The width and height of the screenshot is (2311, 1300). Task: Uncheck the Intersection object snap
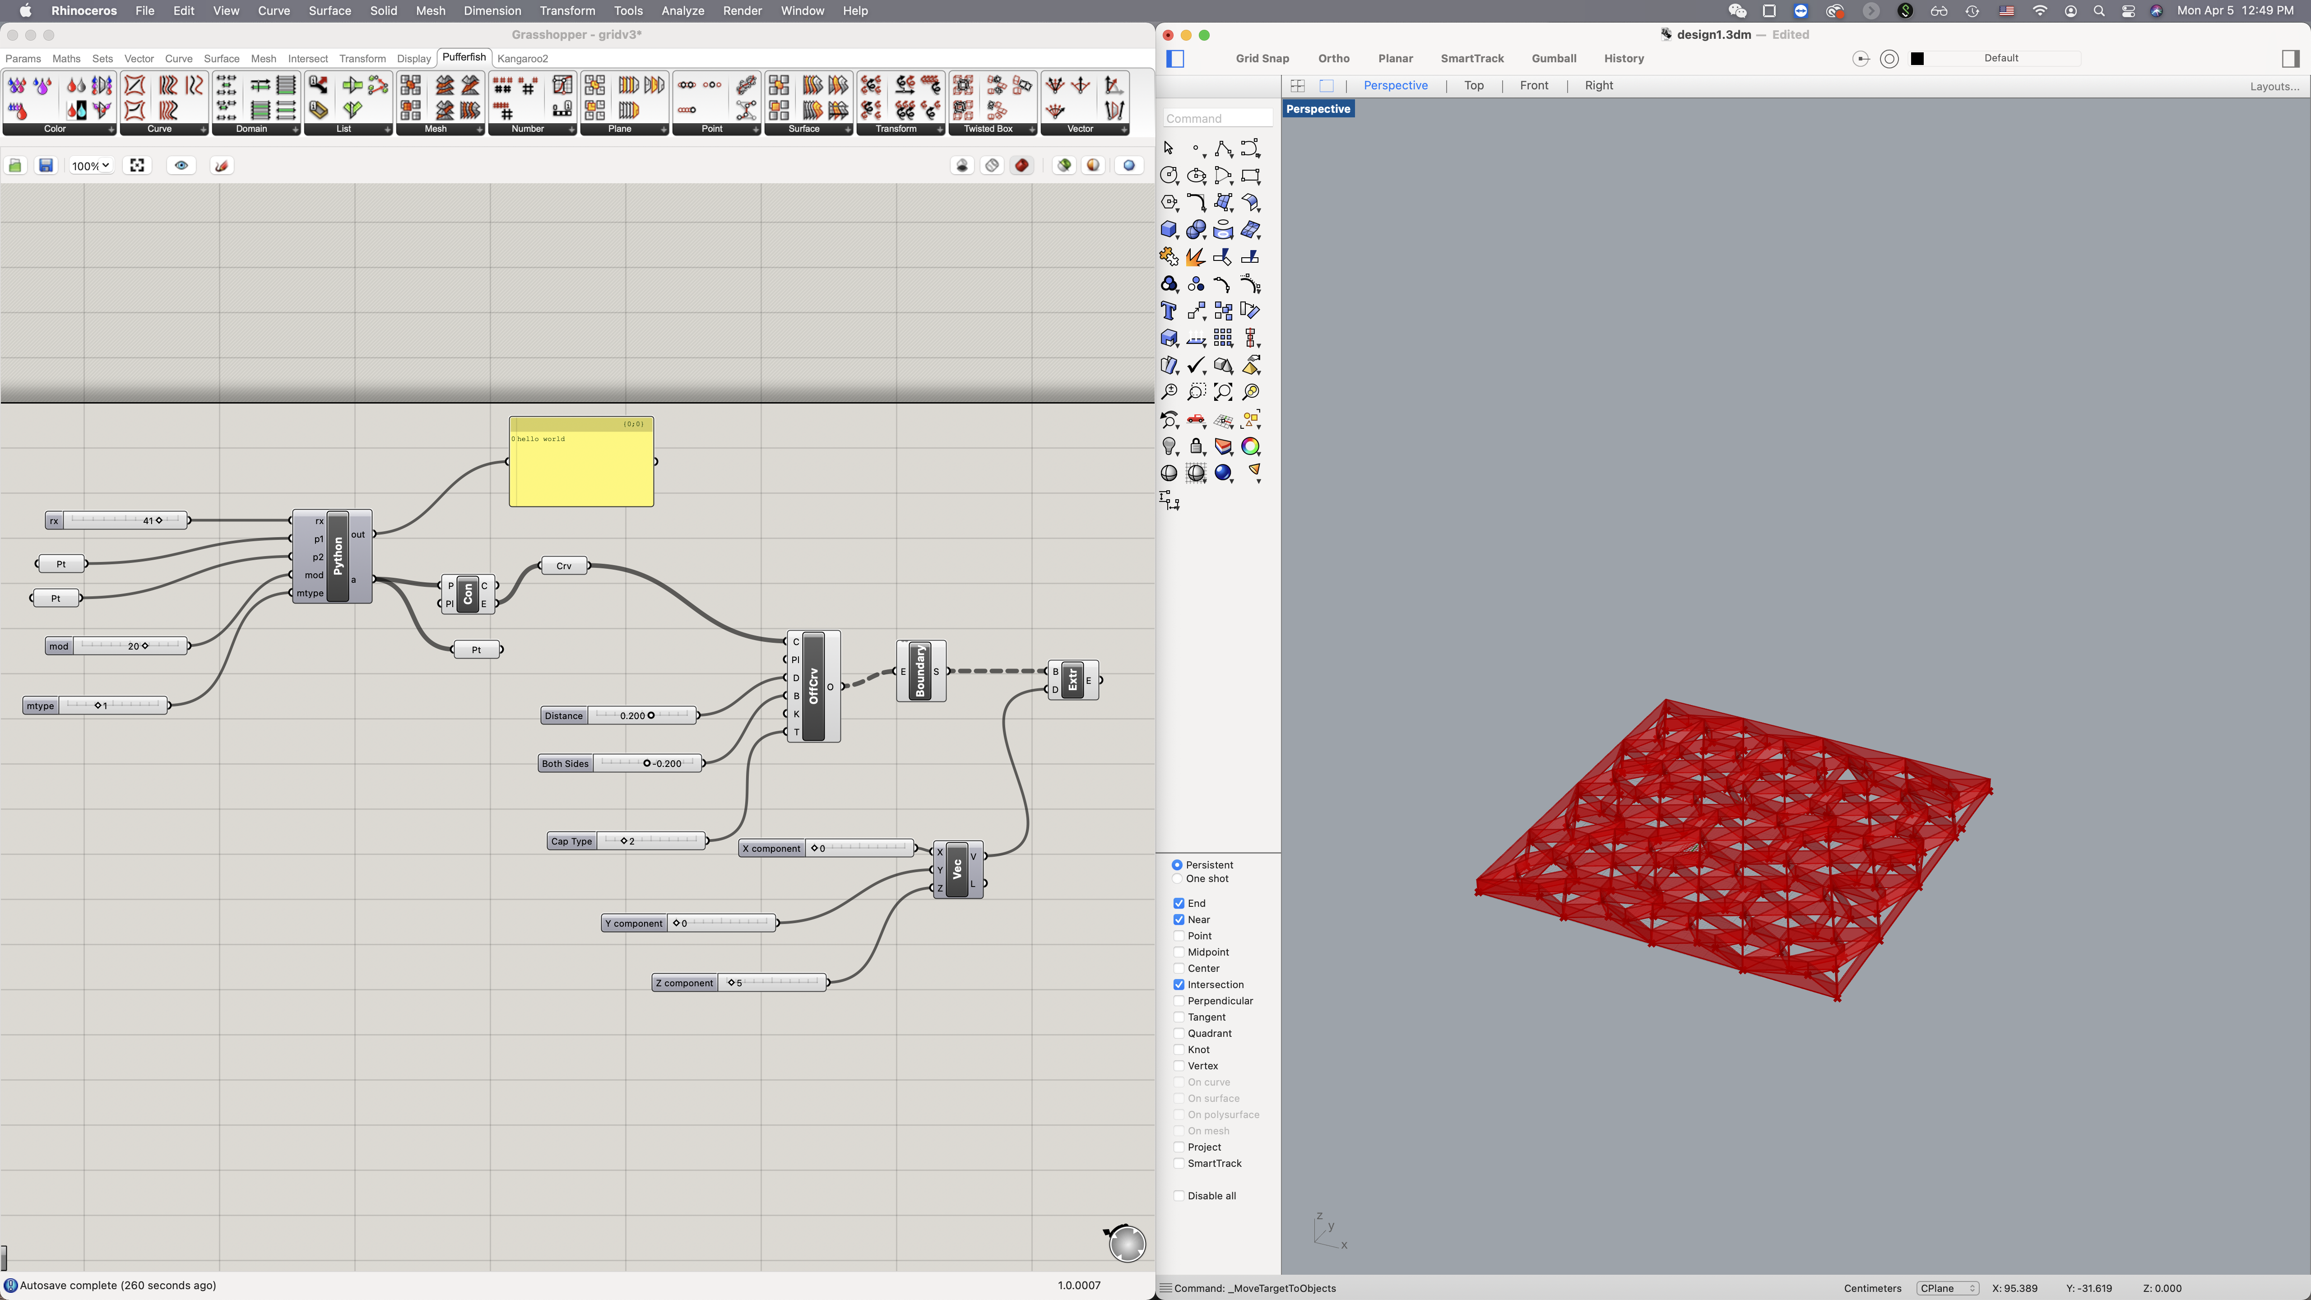tap(1179, 984)
